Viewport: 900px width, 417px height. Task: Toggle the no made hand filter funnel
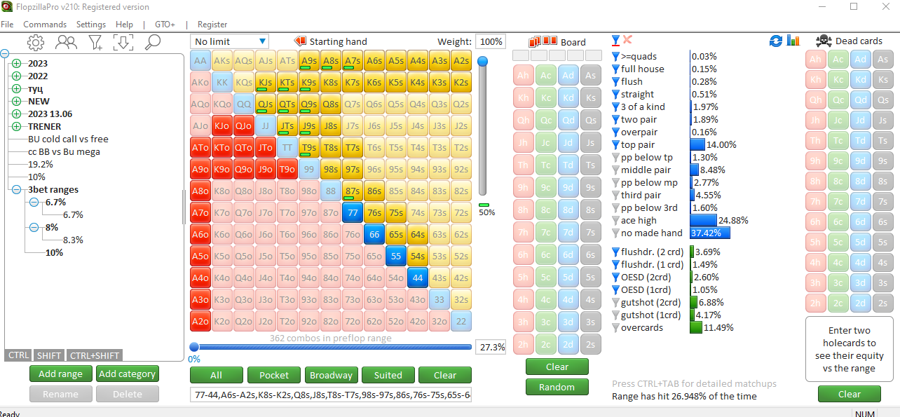[x=616, y=233]
